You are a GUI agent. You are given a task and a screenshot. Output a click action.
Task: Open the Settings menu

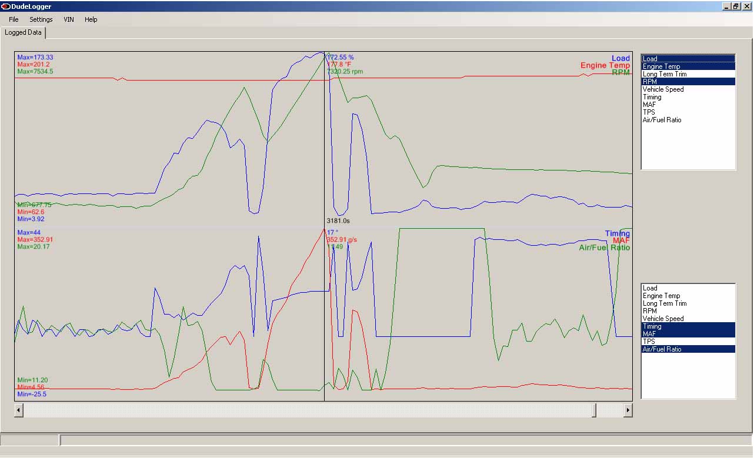(41, 19)
